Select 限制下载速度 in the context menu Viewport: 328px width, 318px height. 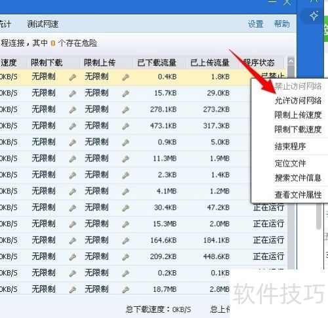tap(298, 129)
